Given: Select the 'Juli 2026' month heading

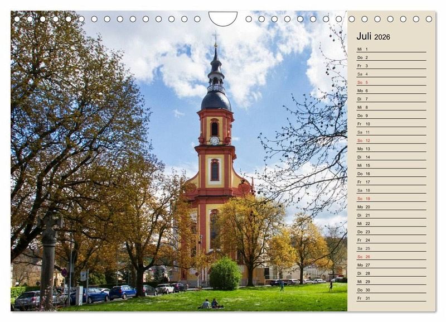Looking at the screenshot, I should tap(373, 36).
